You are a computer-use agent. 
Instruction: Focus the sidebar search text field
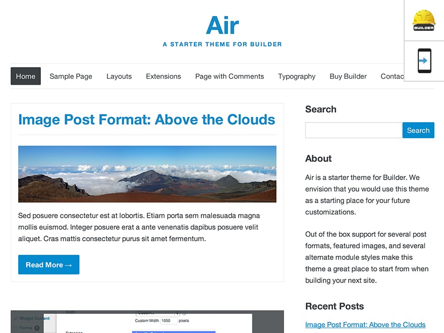[x=354, y=130]
